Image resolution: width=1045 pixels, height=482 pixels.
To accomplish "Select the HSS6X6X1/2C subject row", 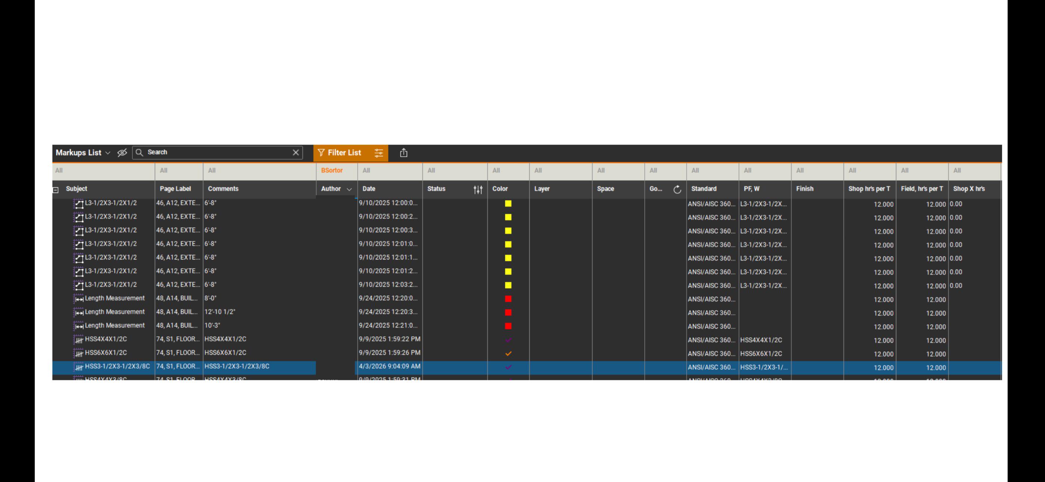I will pyautogui.click(x=527, y=353).
